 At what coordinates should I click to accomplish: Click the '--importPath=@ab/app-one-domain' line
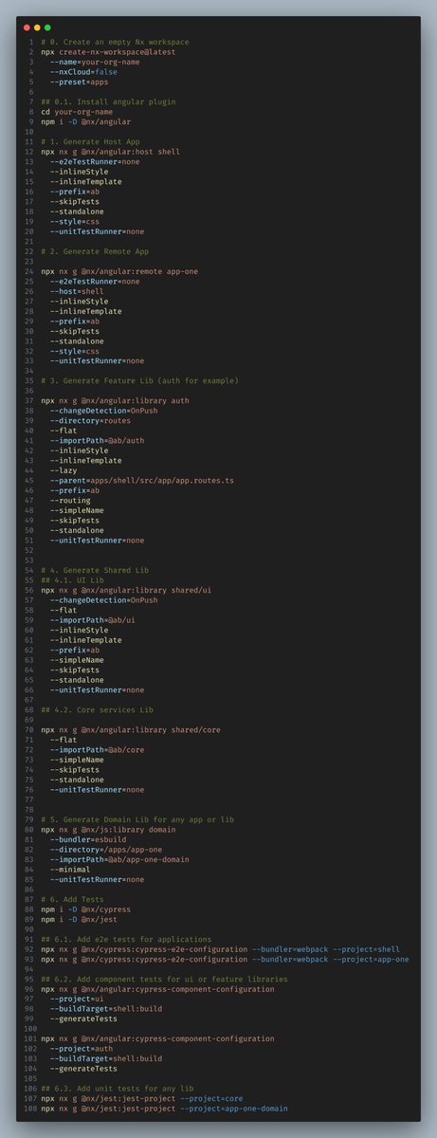point(120,858)
